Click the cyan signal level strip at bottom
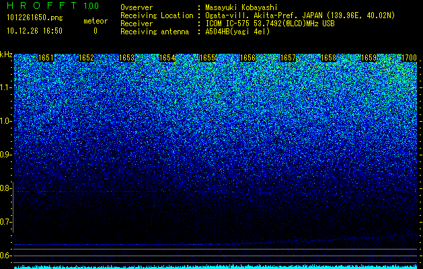The image size is (423, 269). point(216,266)
